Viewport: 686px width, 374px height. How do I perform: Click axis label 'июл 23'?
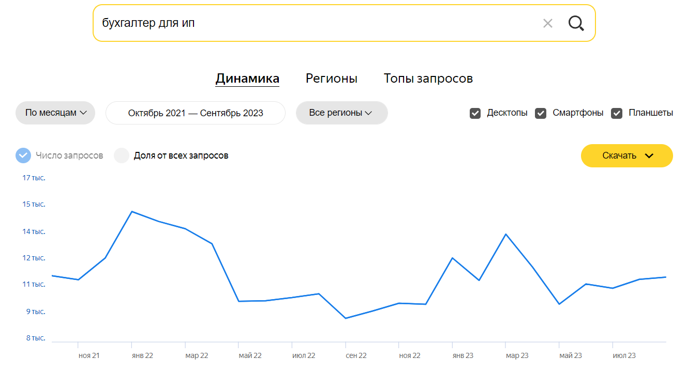pos(624,355)
